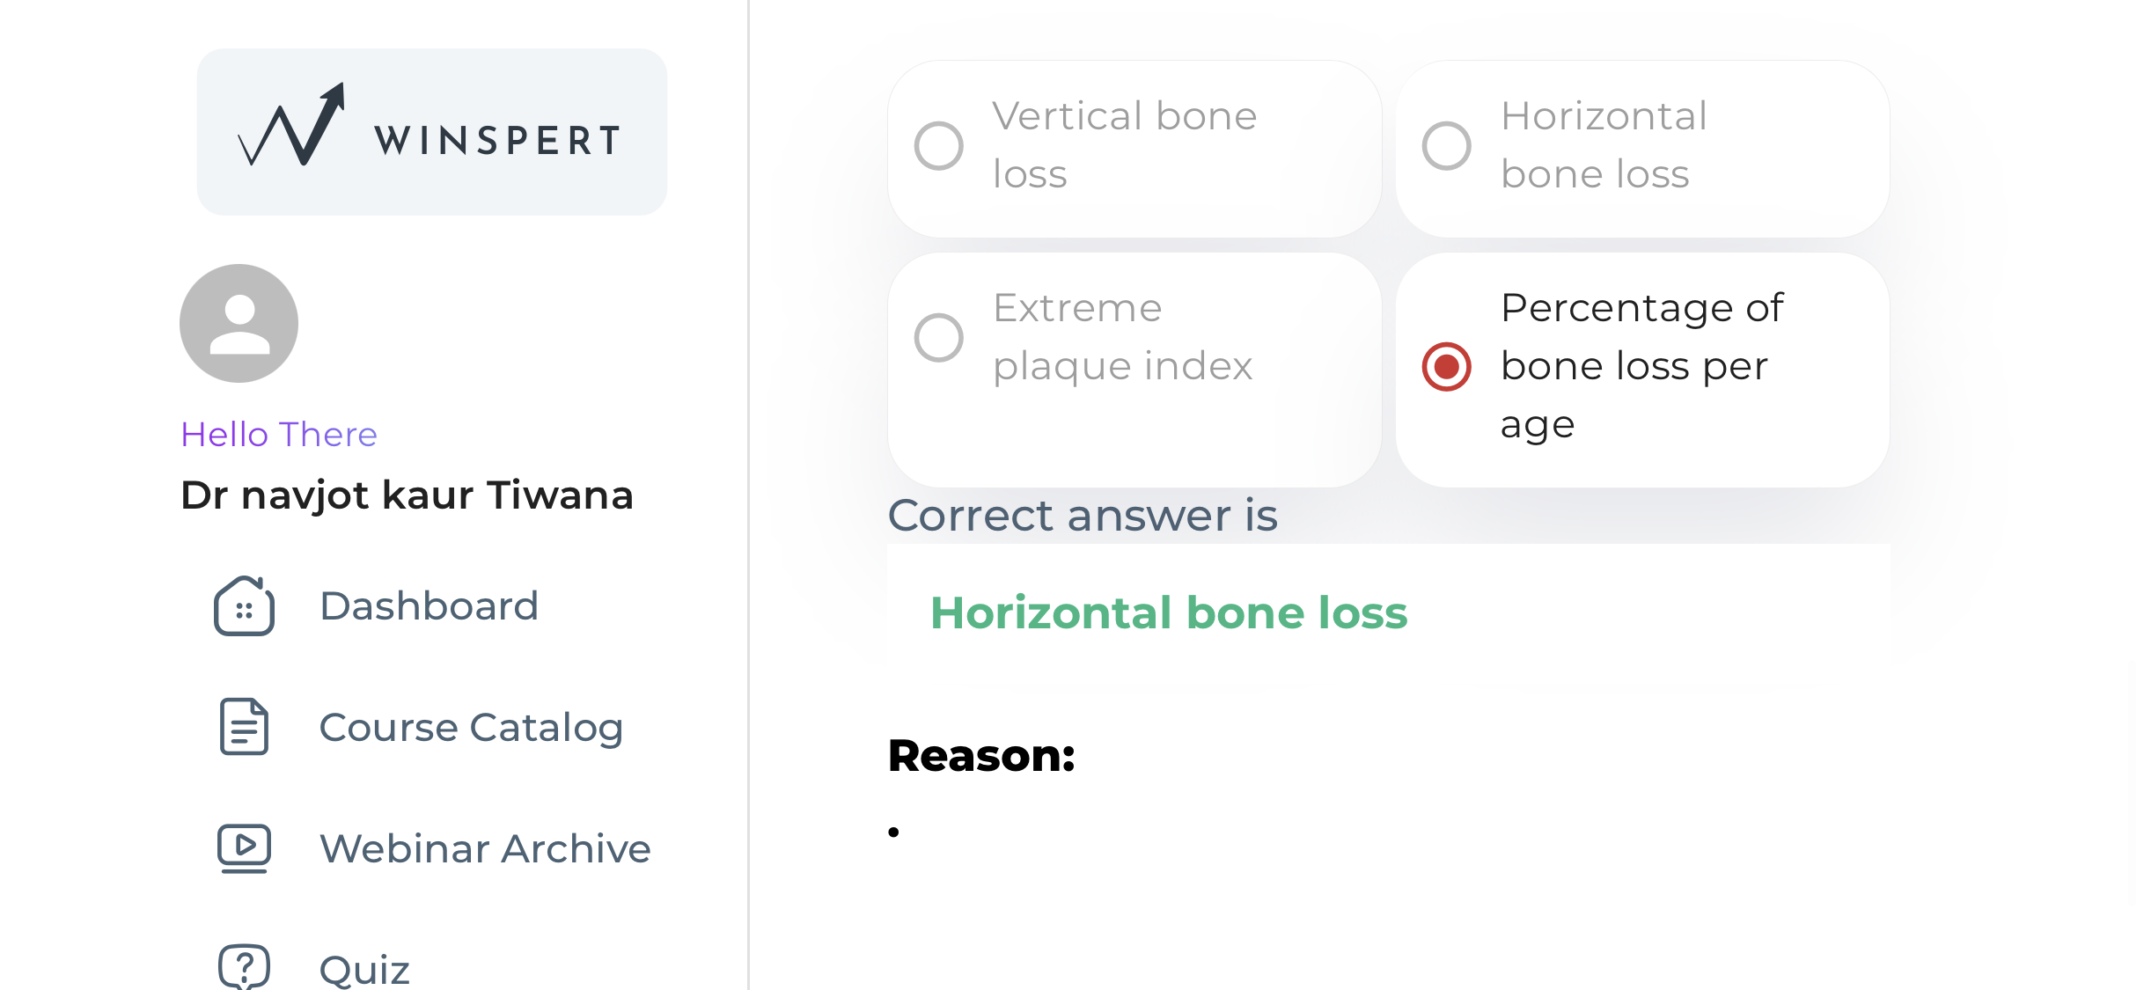Click the Extreme plaque index option text
The width and height of the screenshot is (2144, 990).
1122,337
